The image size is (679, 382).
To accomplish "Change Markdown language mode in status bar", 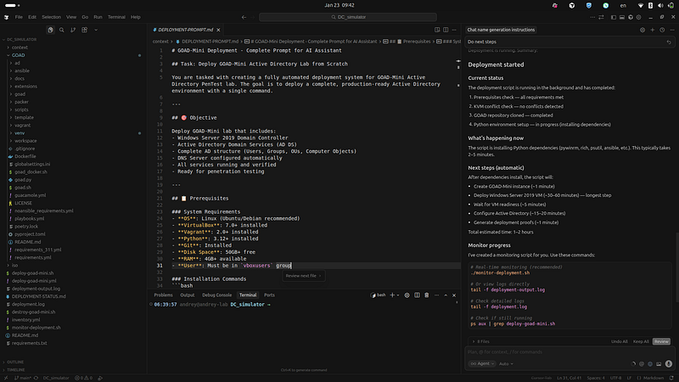I will (653, 378).
